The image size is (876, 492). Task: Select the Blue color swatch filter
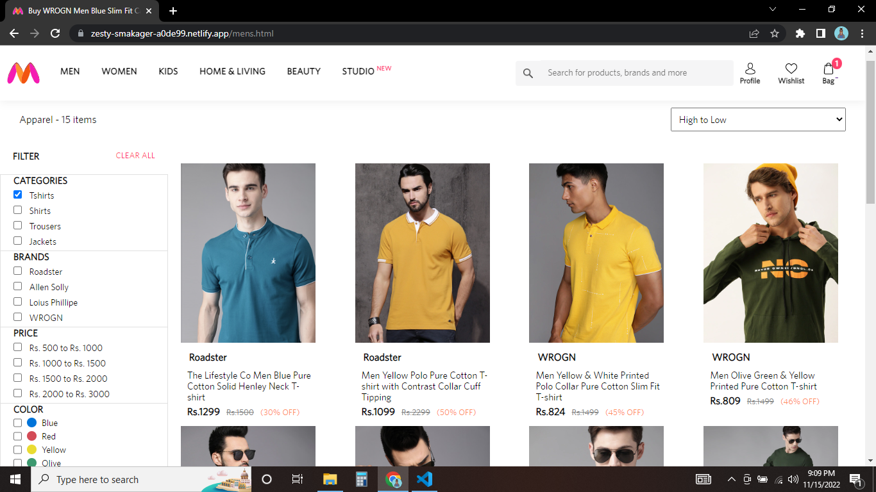[32, 423]
